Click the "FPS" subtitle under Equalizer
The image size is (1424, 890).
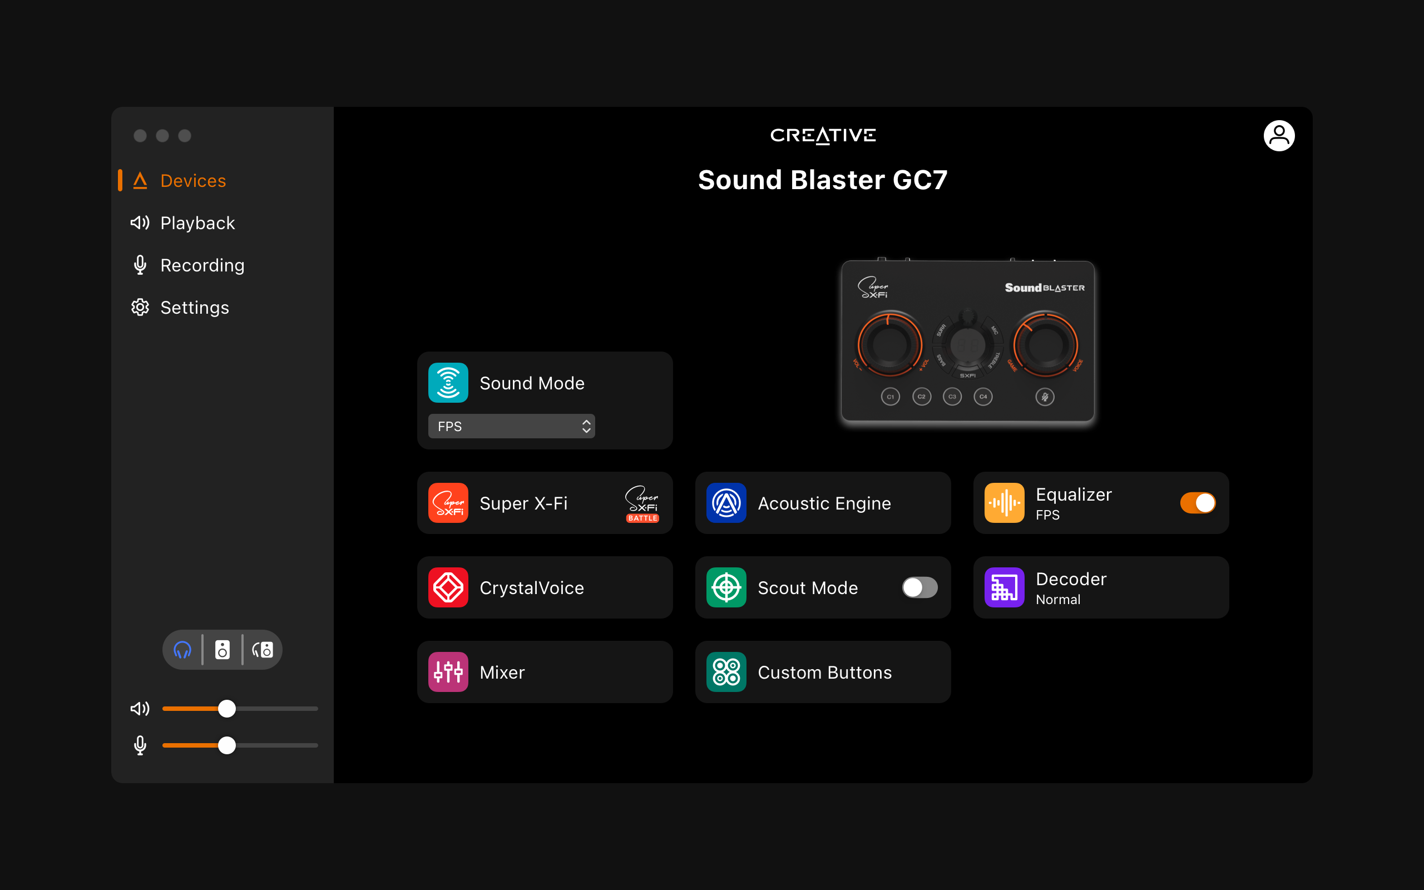(1047, 515)
